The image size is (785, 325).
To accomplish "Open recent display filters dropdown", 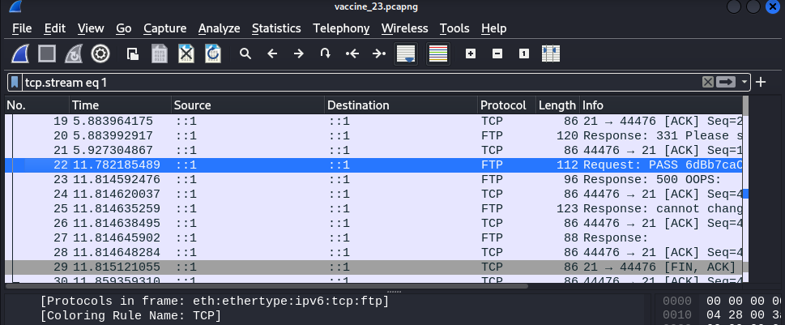I will pos(744,82).
